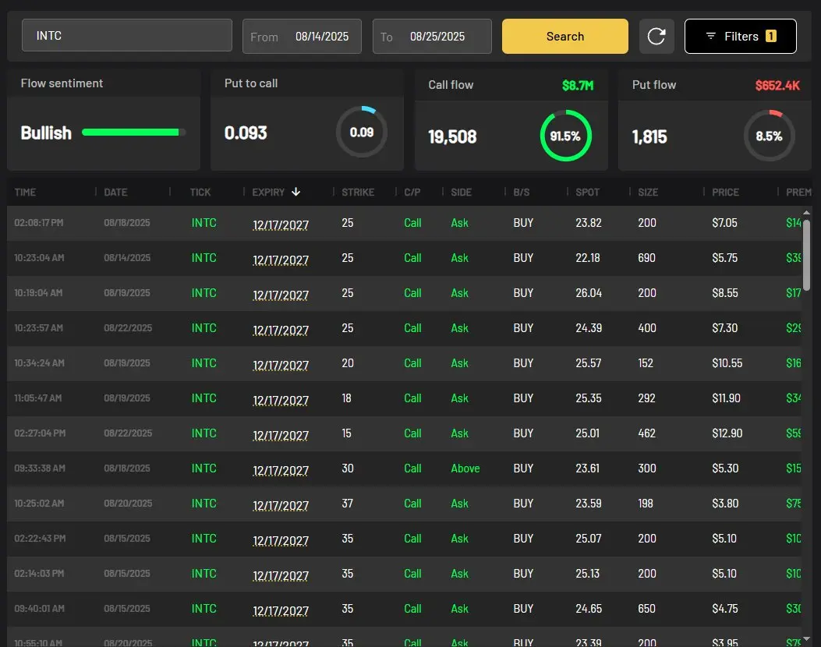821x647 pixels.
Task: Click expiry 12/17/2027 in the 10:34:24 AM row
Action: click(281, 365)
